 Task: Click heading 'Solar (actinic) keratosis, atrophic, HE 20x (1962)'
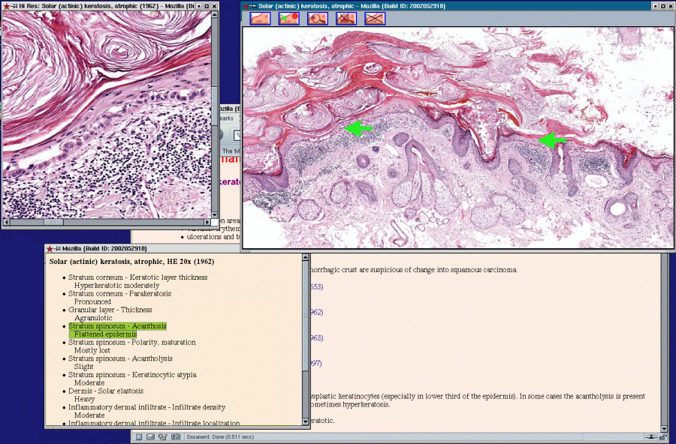click(x=131, y=262)
